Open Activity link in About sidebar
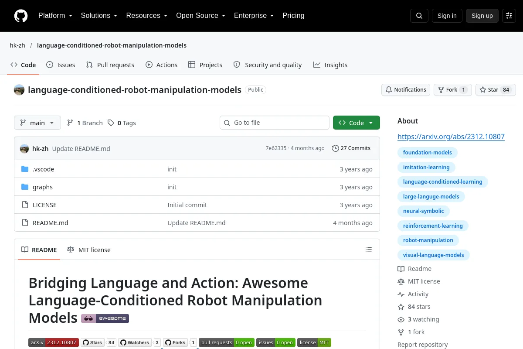523x349 pixels. [413, 294]
